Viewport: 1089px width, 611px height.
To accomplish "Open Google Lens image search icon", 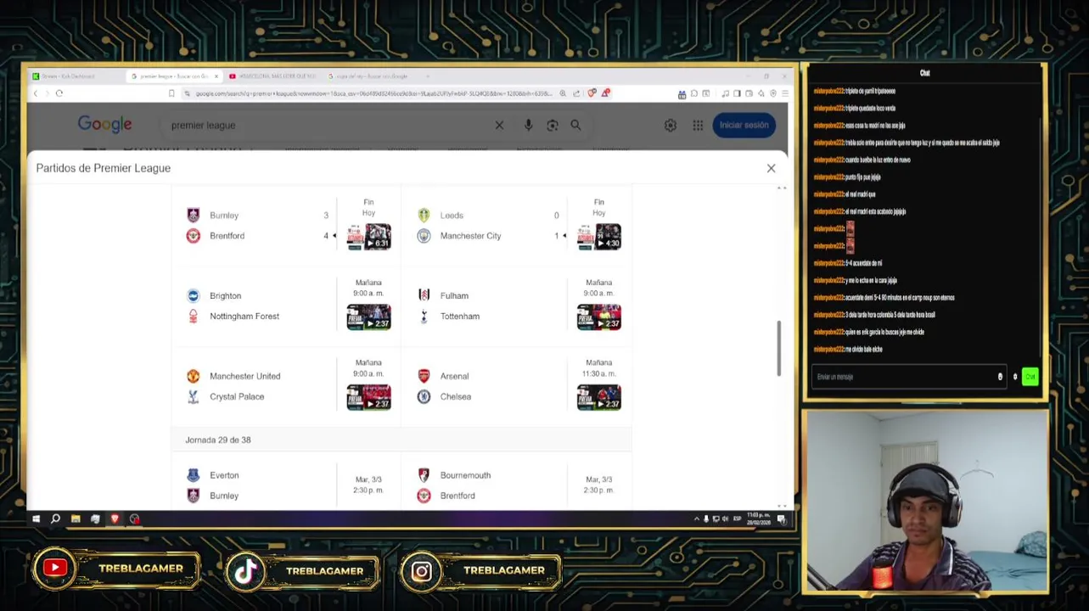I will click(553, 125).
